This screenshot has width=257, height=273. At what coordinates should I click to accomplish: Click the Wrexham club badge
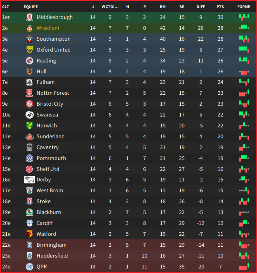click(x=30, y=28)
